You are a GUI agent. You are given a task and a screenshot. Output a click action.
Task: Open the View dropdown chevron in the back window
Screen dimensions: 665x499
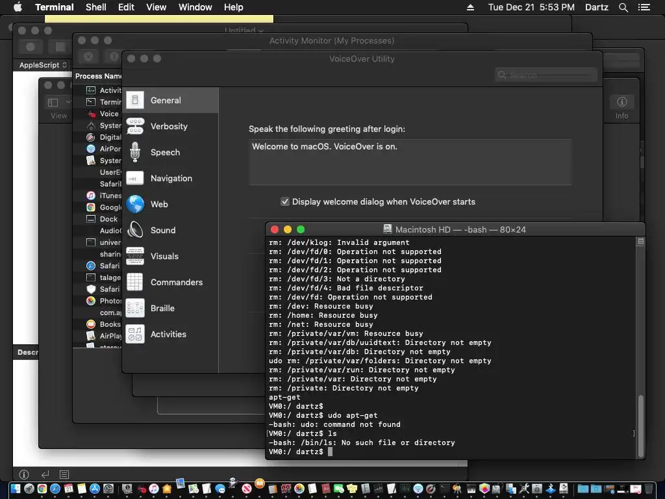[x=68, y=102]
